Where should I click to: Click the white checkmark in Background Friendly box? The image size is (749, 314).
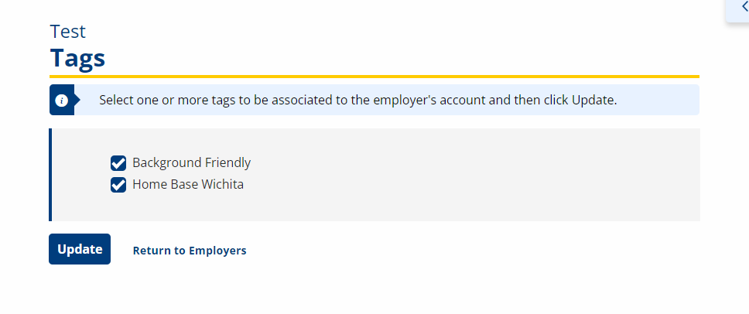(118, 162)
